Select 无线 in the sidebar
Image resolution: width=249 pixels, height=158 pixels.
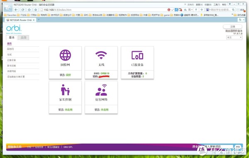pyautogui.click(x=10, y=54)
